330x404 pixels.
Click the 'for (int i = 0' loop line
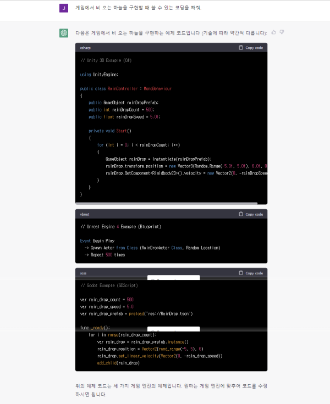click(139, 145)
